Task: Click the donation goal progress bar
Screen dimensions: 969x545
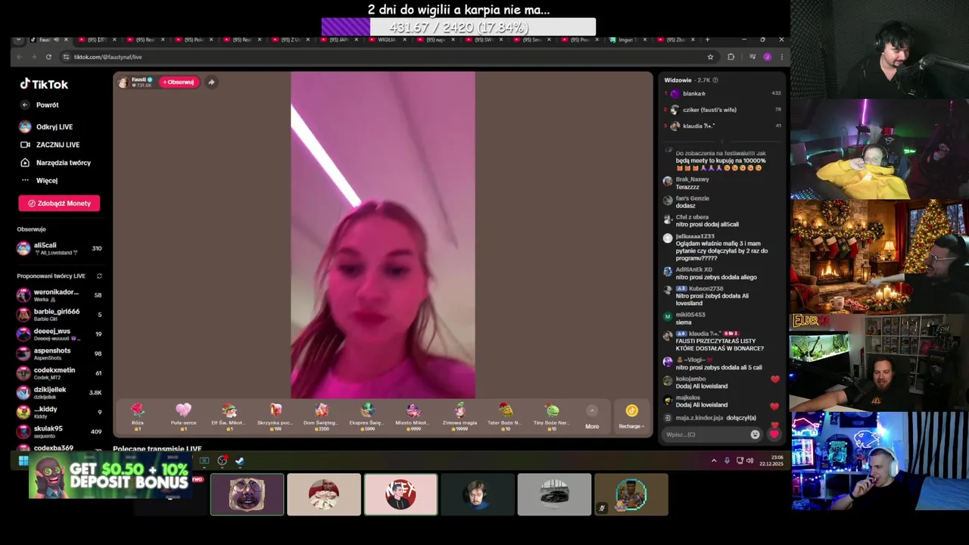Action: pos(459,27)
